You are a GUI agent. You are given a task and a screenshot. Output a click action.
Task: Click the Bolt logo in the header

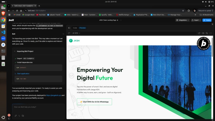(11, 20)
